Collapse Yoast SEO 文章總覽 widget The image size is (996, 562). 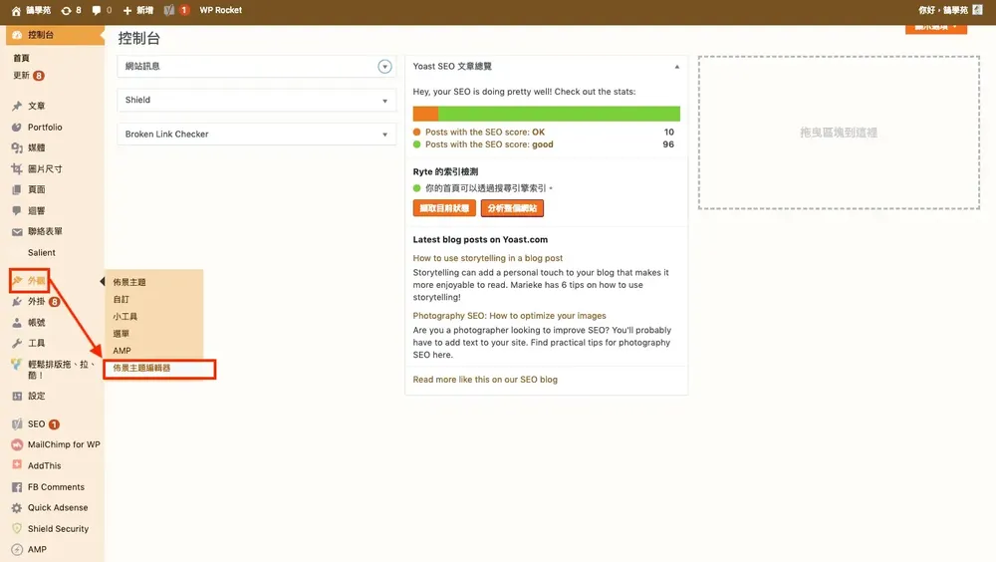(676, 67)
